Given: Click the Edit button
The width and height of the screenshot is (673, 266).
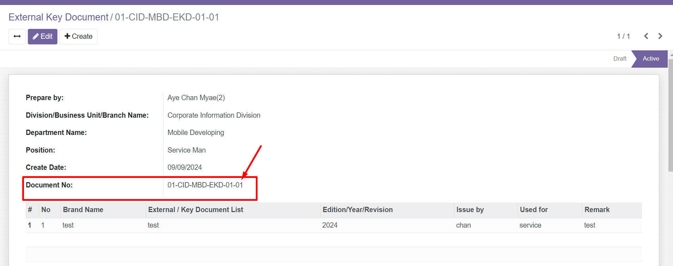Looking at the screenshot, I should [43, 36].
